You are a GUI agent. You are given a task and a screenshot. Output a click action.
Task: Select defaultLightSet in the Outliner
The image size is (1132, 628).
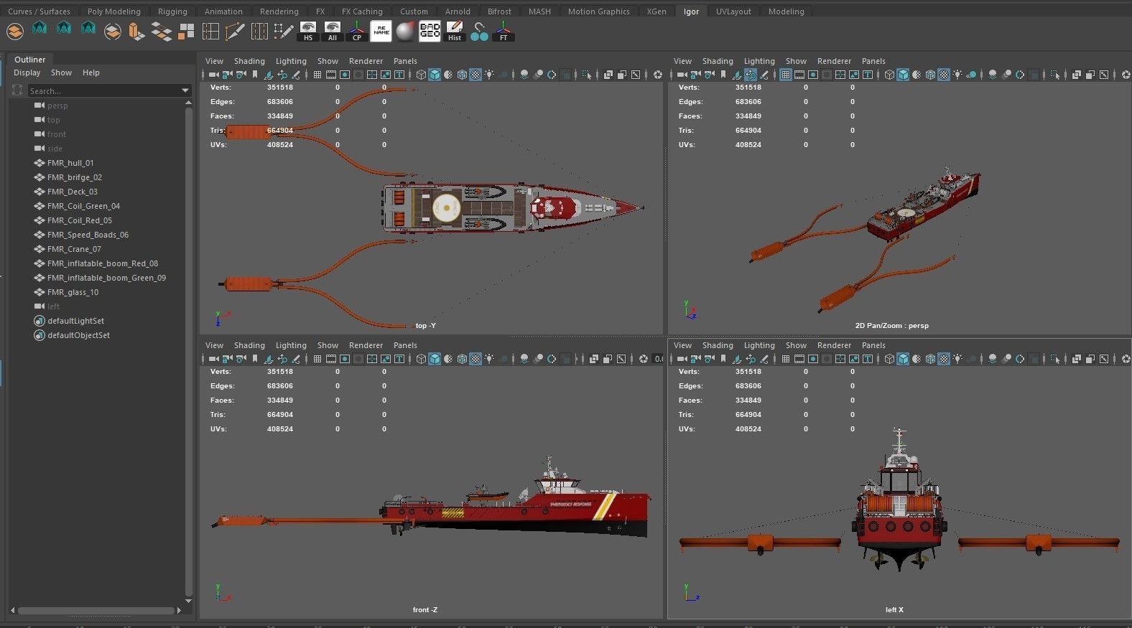[75, 321]
